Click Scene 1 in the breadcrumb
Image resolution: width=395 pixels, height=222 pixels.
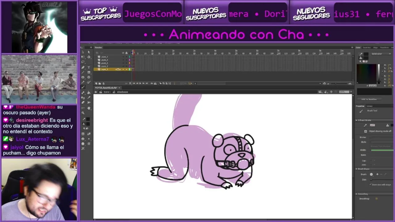coord(107,92)
